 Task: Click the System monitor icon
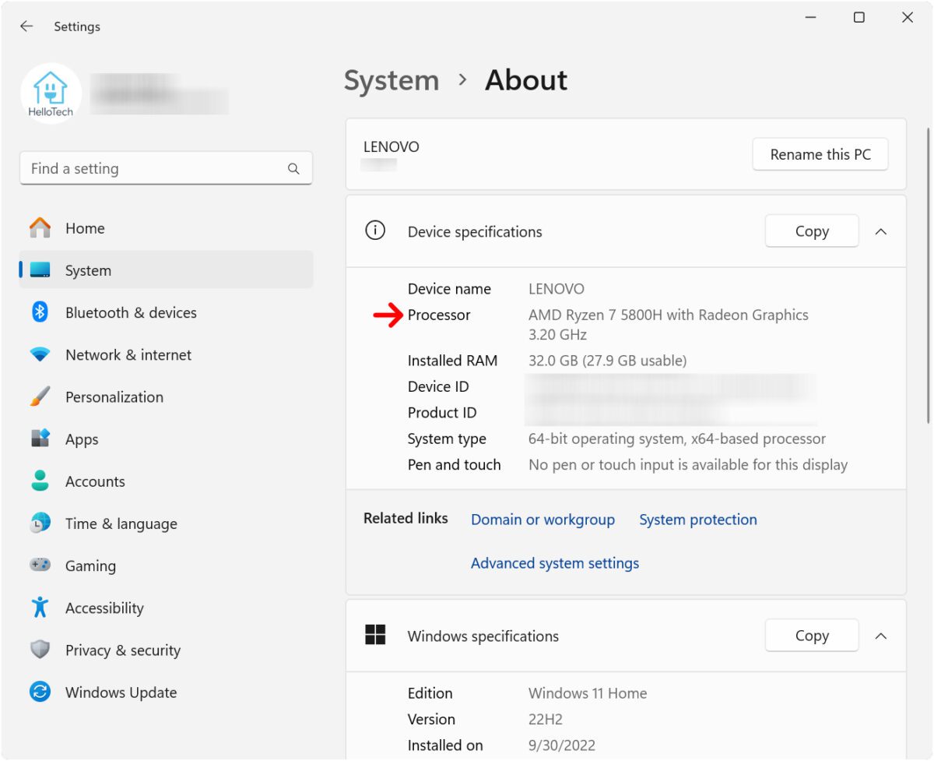click(40, 270)
